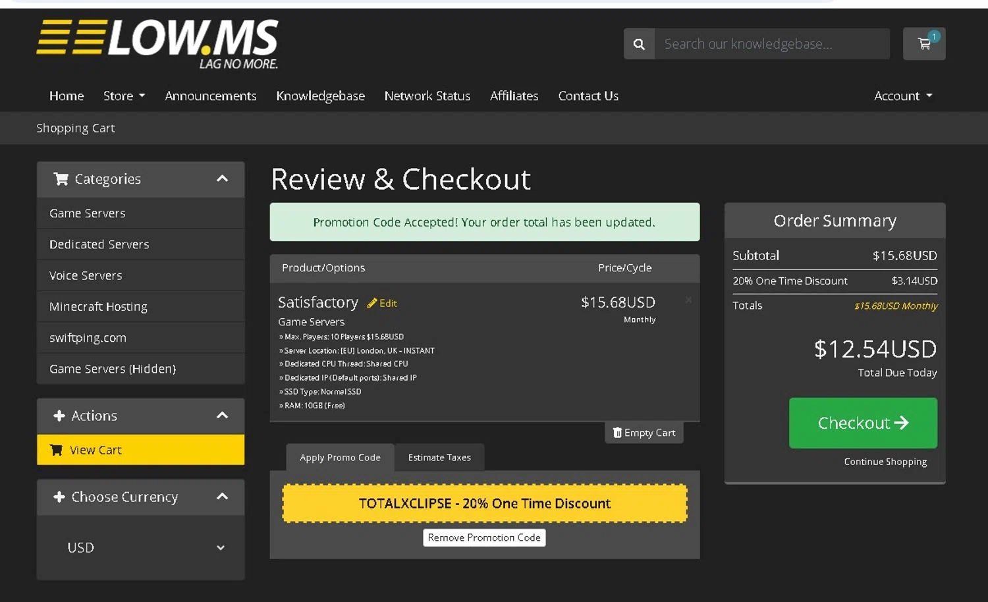Open the Announcements page

[211, 96]
